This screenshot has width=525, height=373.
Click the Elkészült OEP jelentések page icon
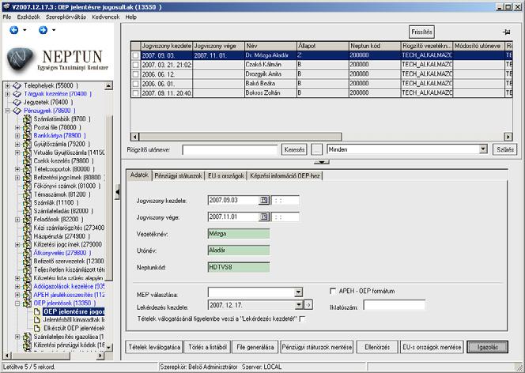(x=37, y=328)
